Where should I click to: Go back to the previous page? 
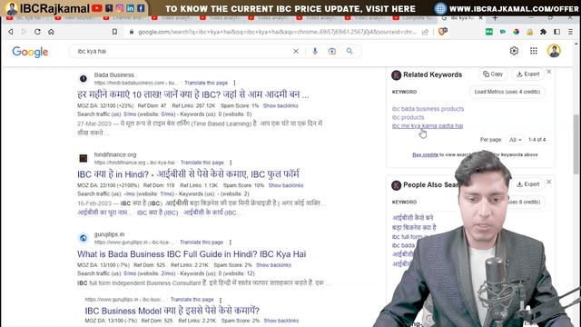pyautogui.click(x=11, y=32)
